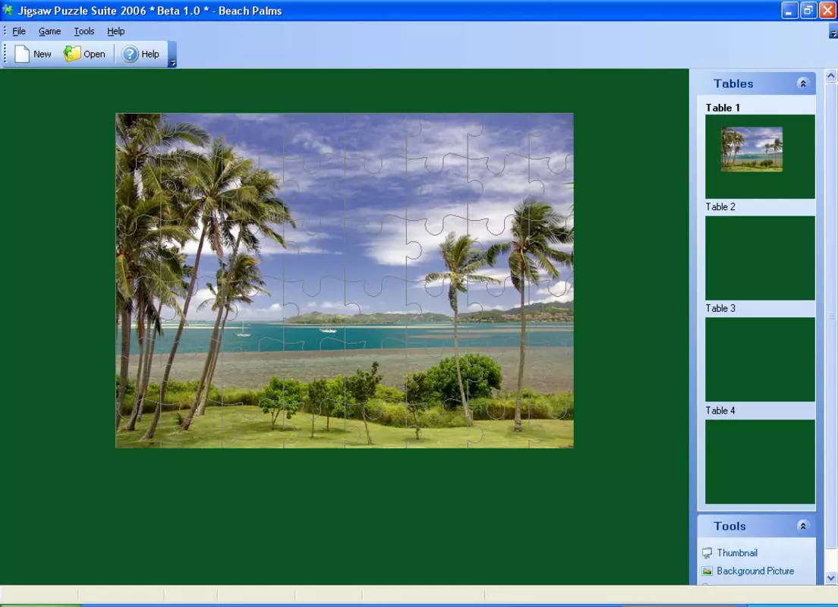
Task: Select the Table 1 thumbnail
Action: (760, 156)
